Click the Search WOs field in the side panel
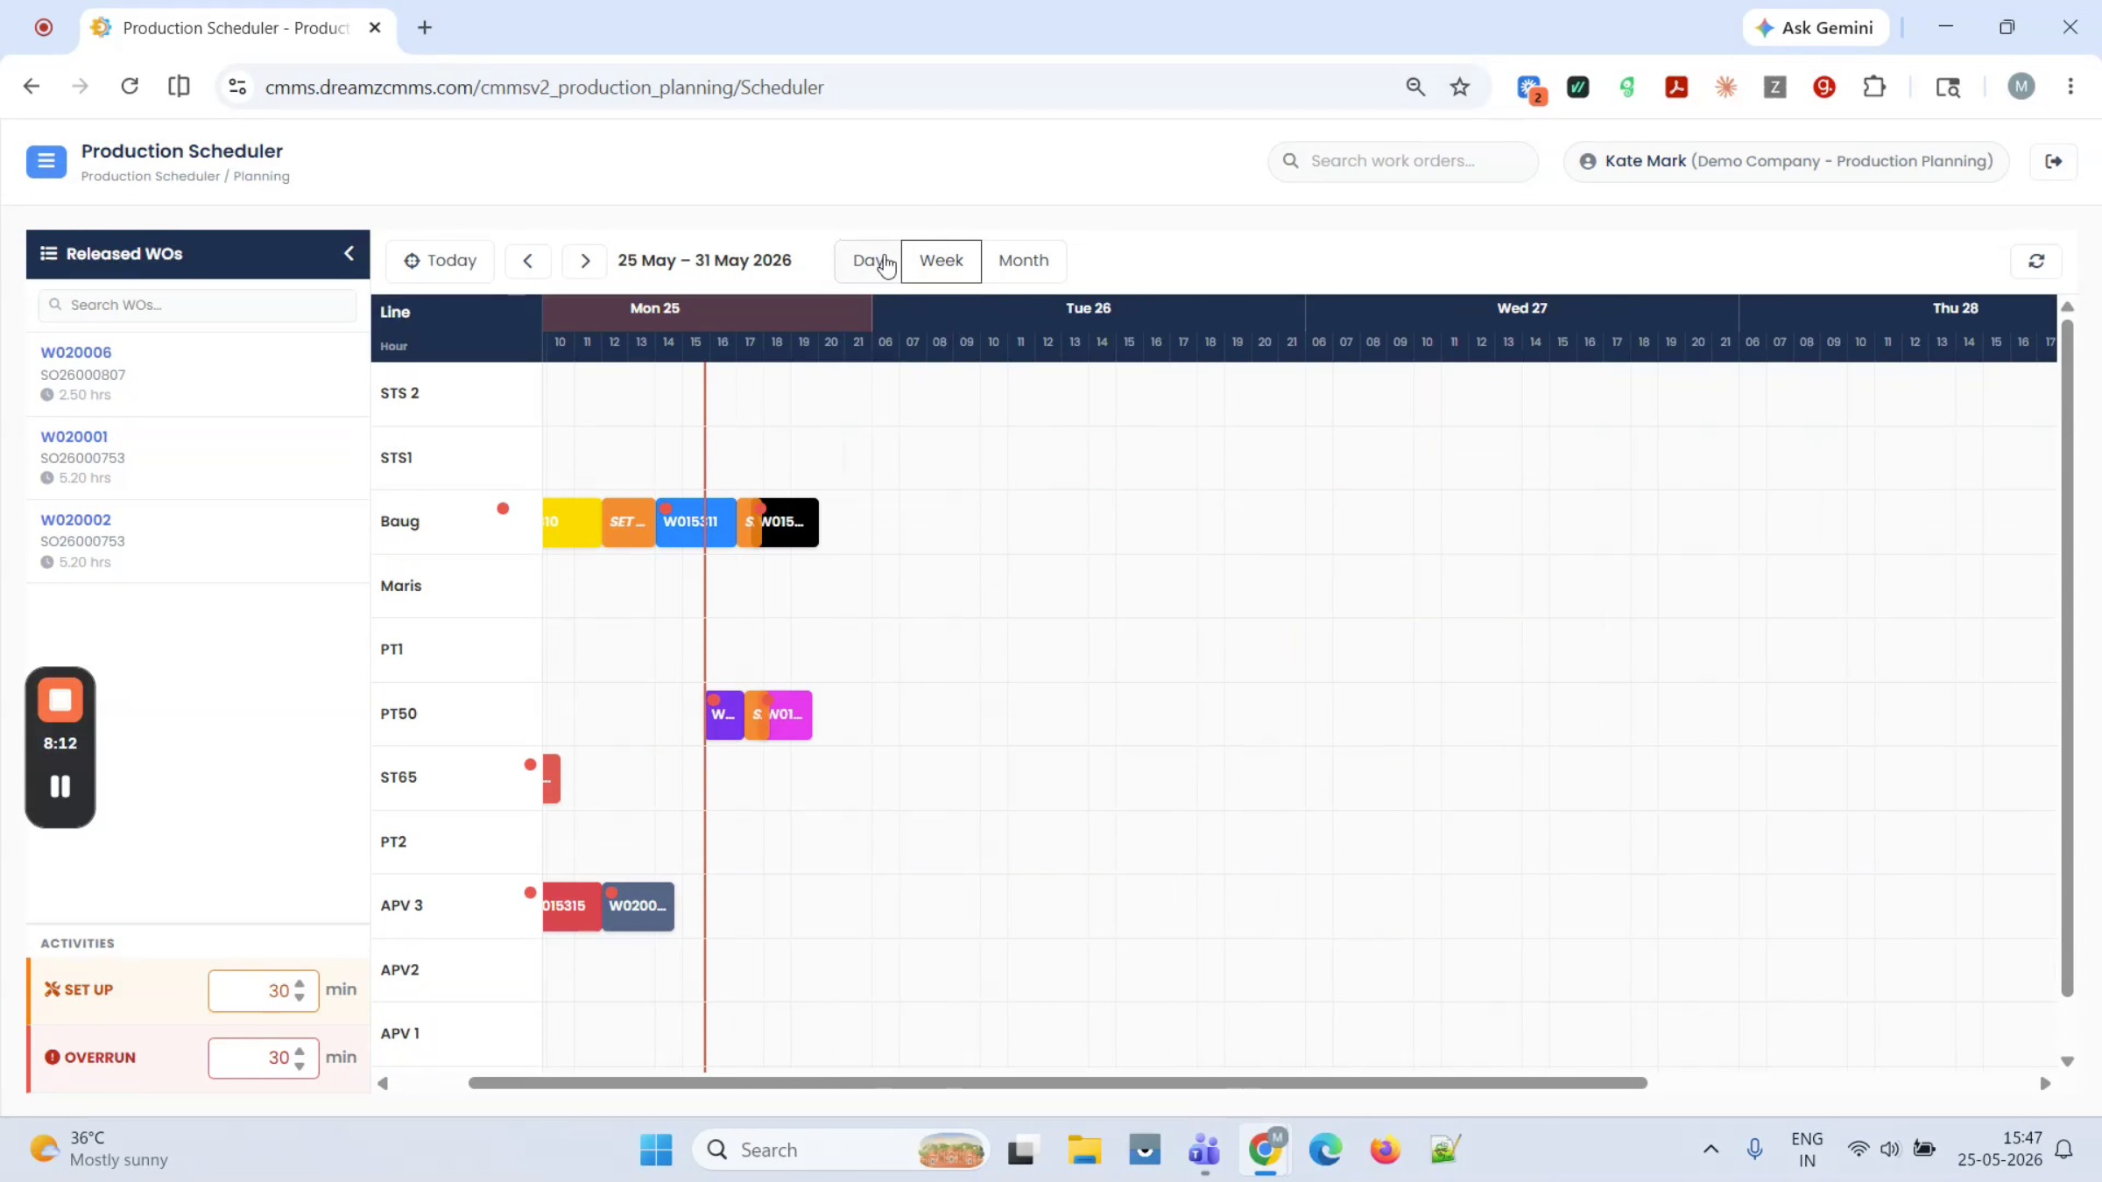Image resolution: width=2102 pixels, height=1182 pixels. [198, 305]
